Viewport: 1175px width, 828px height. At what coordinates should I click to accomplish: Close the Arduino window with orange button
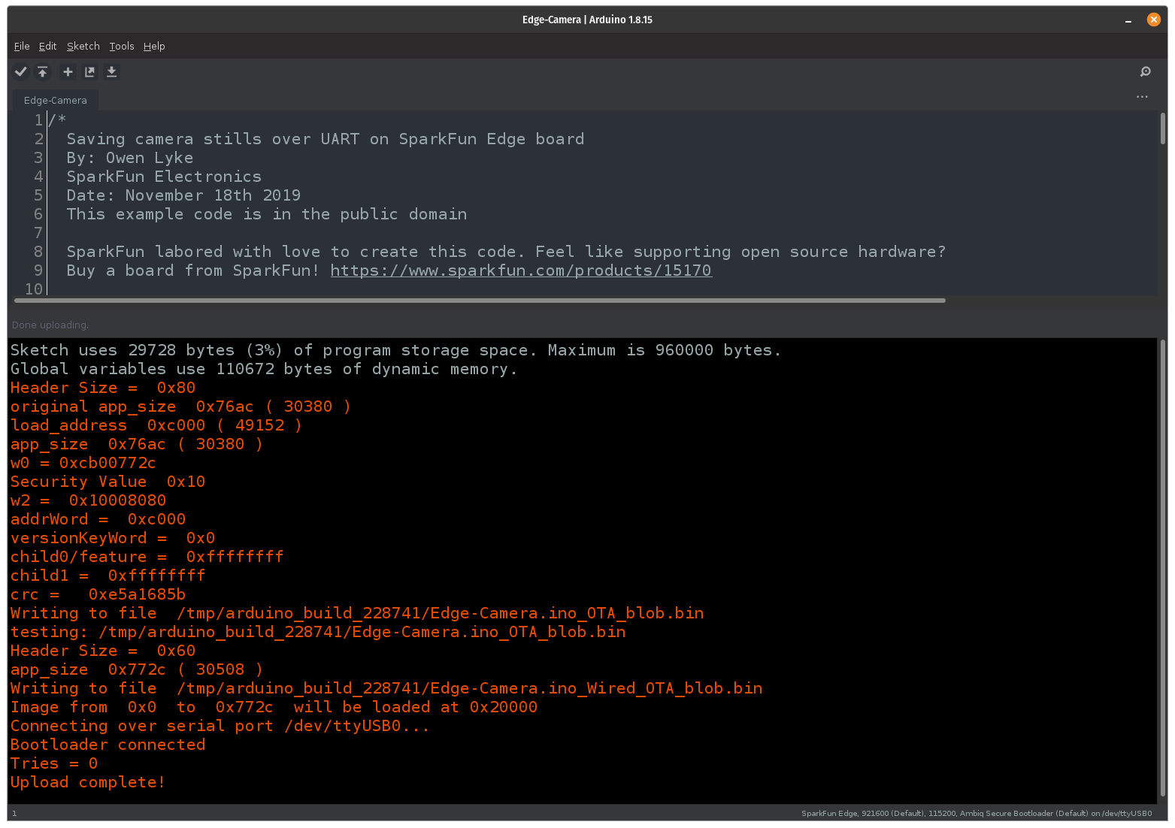pos(1153,20)
